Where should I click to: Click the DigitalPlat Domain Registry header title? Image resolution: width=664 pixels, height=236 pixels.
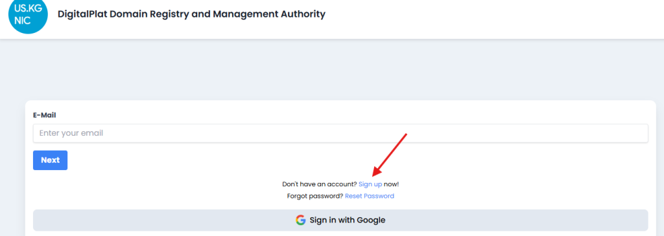(x=191, y=14)
